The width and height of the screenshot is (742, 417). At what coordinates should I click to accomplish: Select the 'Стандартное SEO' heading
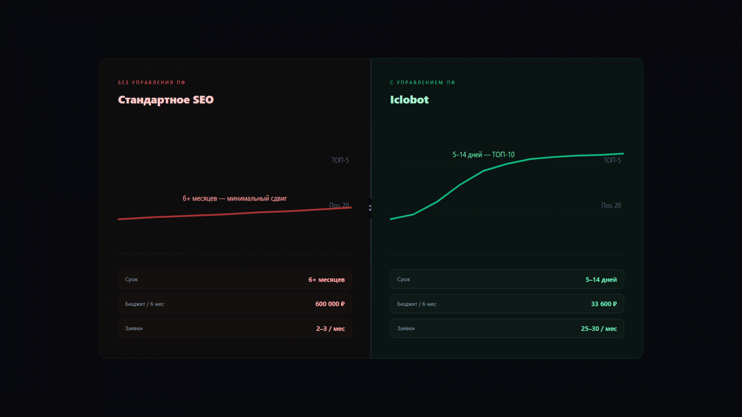(166, 100)
